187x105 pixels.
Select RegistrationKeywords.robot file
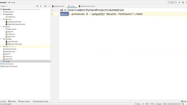point(16,24)
